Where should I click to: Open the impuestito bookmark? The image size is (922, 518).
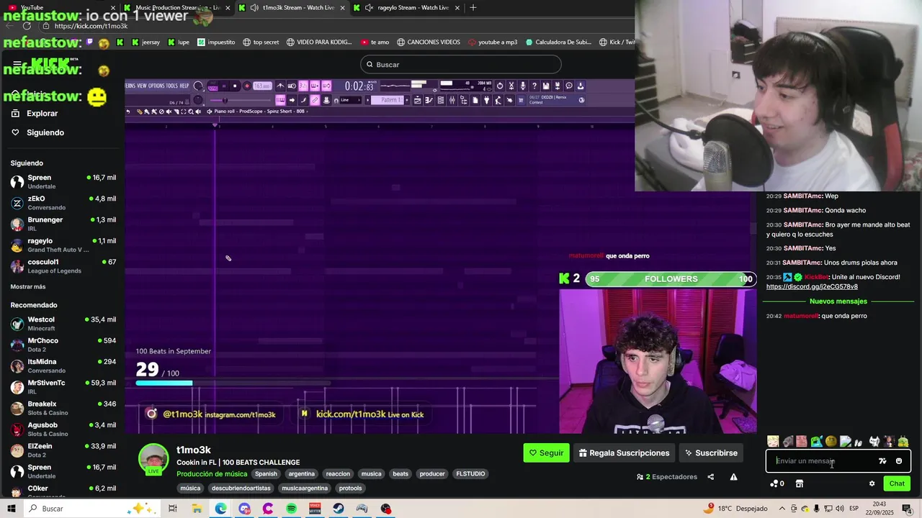click(x=216, y=42)
